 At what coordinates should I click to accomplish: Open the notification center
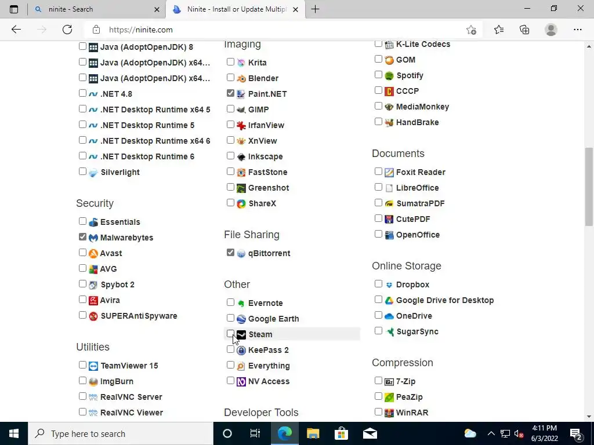576,433
